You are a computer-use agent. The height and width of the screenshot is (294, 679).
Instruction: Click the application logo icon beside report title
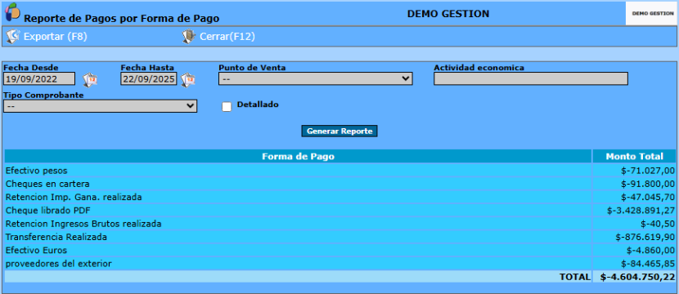pyautogui.click(x=12, y=11)
